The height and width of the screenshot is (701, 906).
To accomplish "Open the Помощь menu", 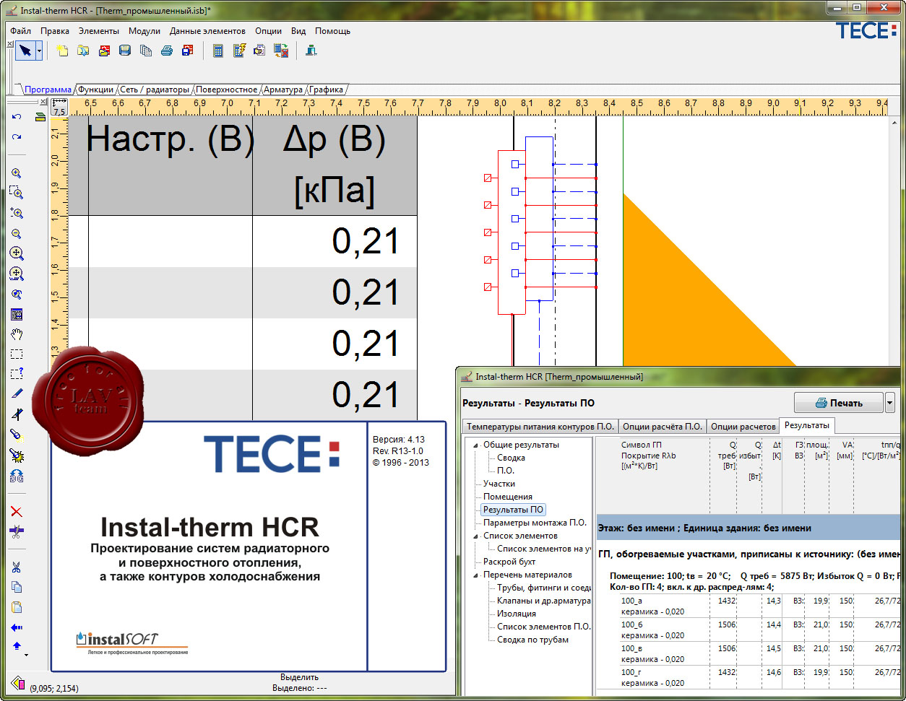I will 333,31.
